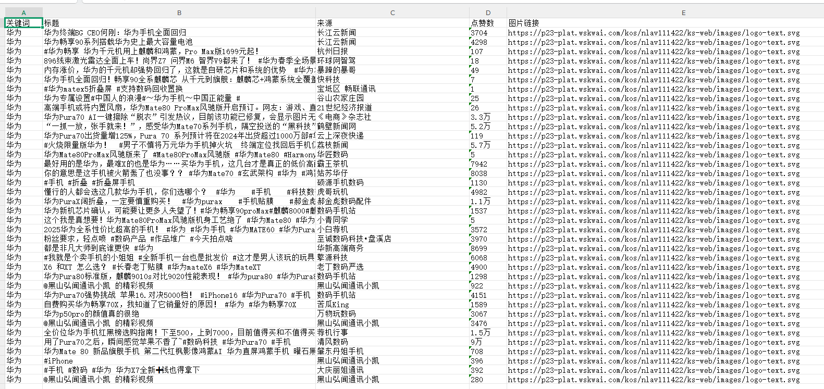Select source cell 苦瓜King

[392, 304]
